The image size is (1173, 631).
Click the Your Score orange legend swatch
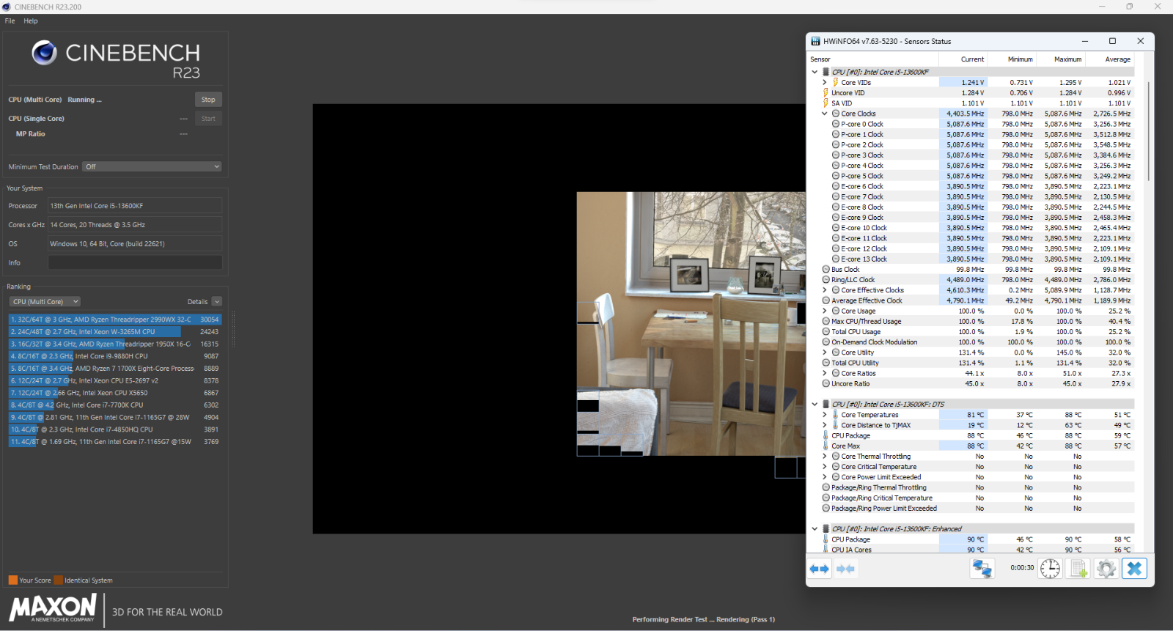pos(12,580)
